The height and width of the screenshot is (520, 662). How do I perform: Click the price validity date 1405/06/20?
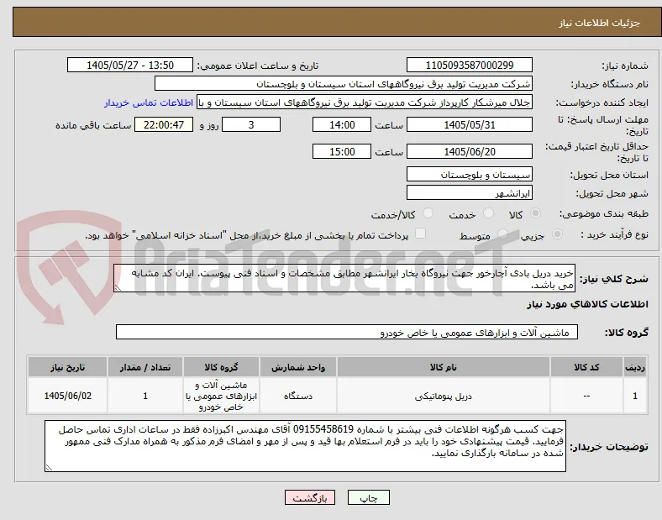tap(469, 151)
